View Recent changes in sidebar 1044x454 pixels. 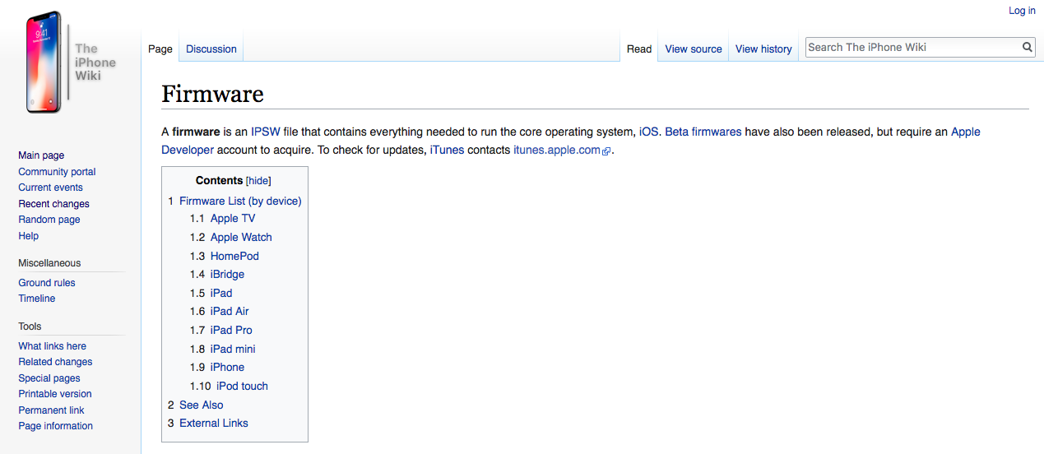[x=53, y=204]
